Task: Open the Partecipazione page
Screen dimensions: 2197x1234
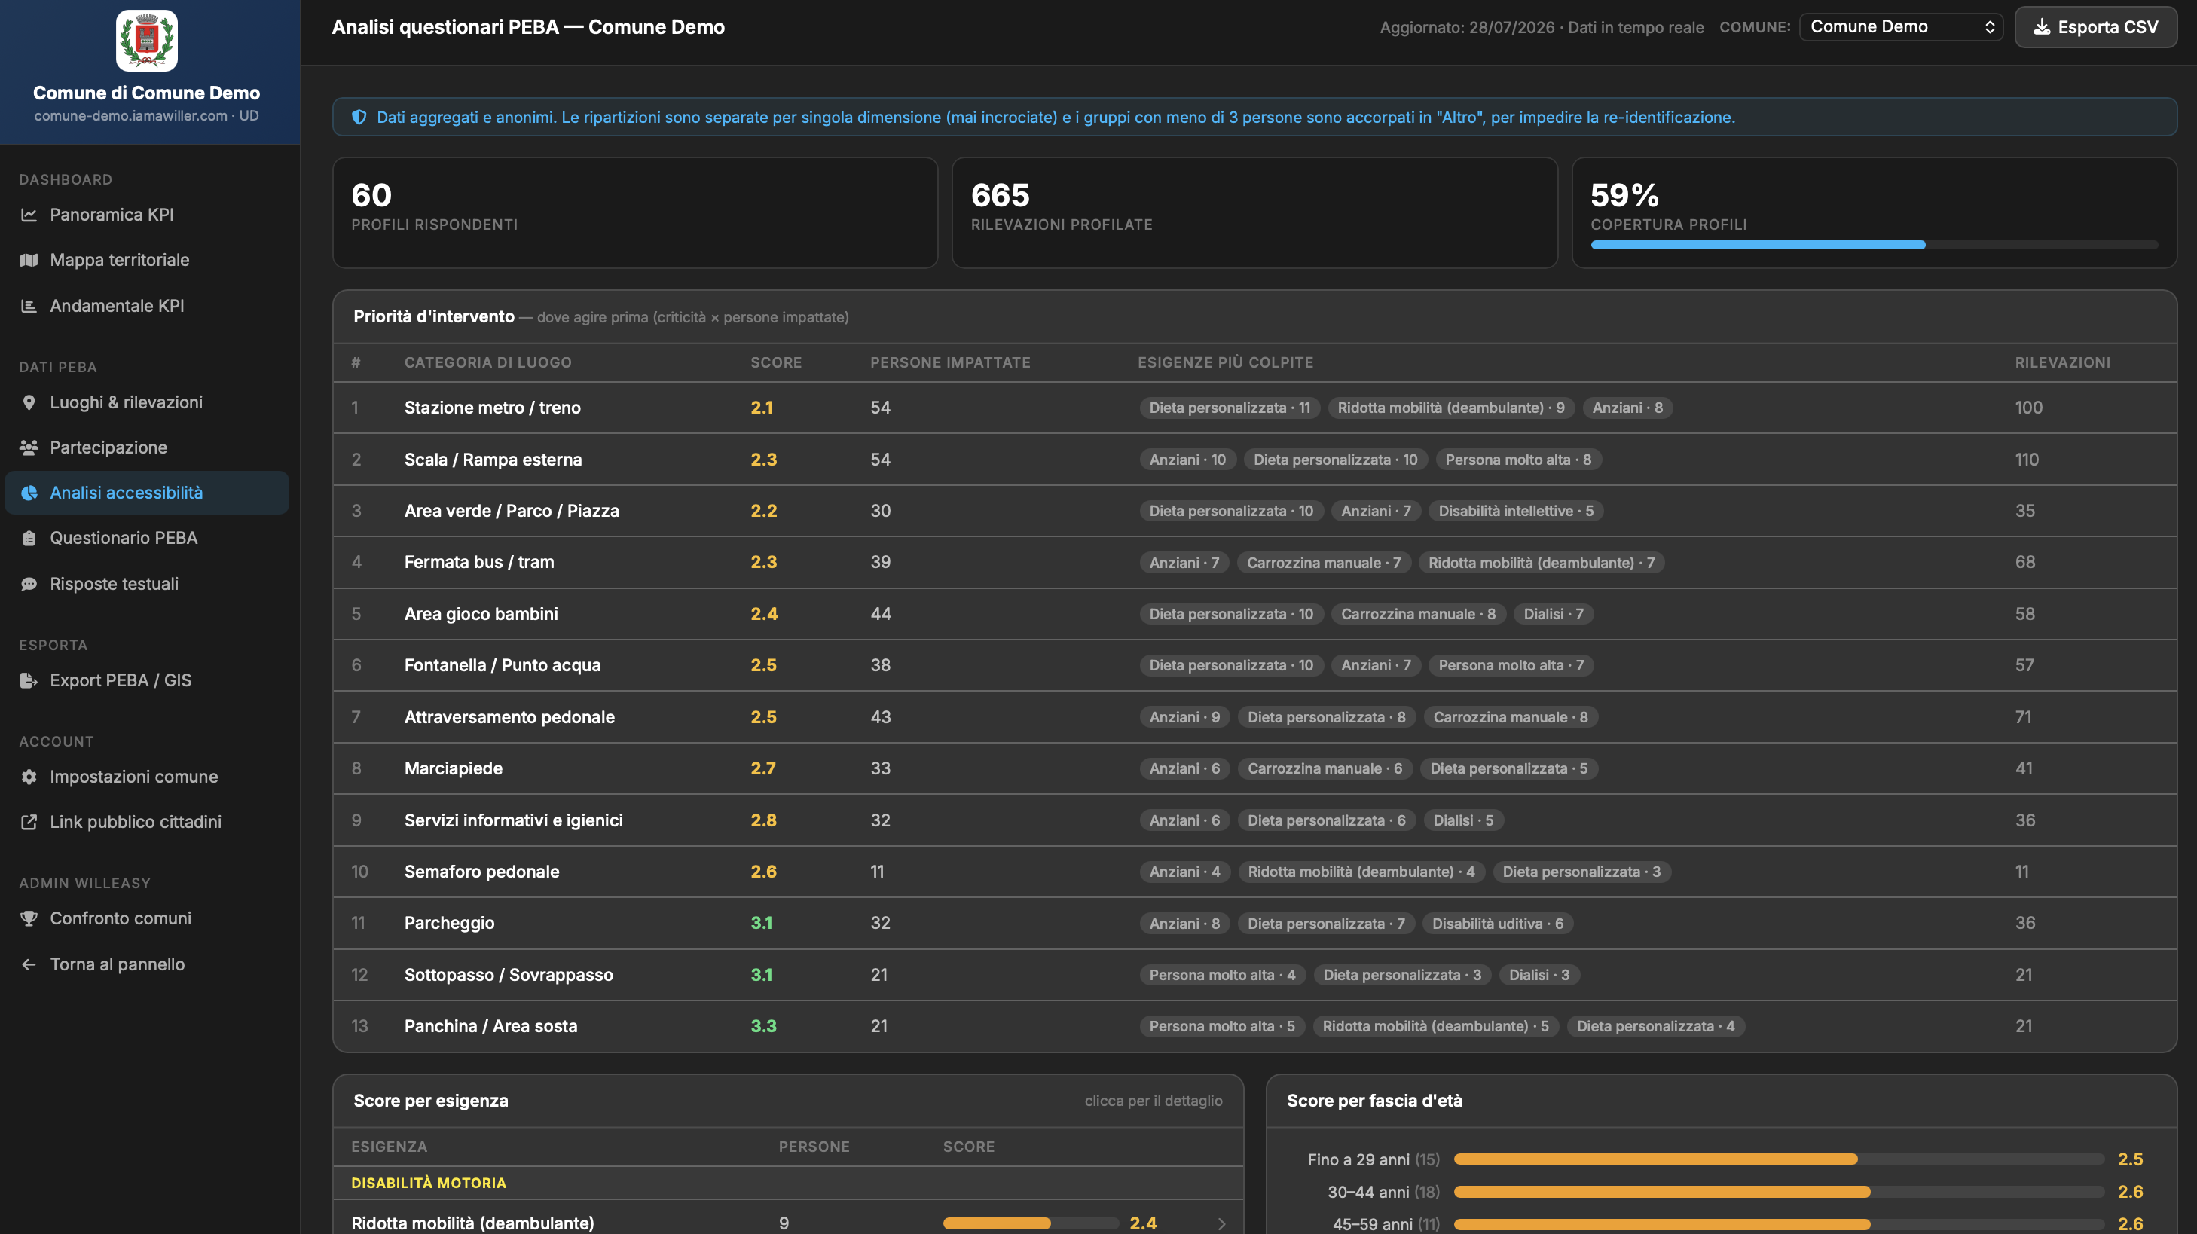Action: click(x=147, y=447)
